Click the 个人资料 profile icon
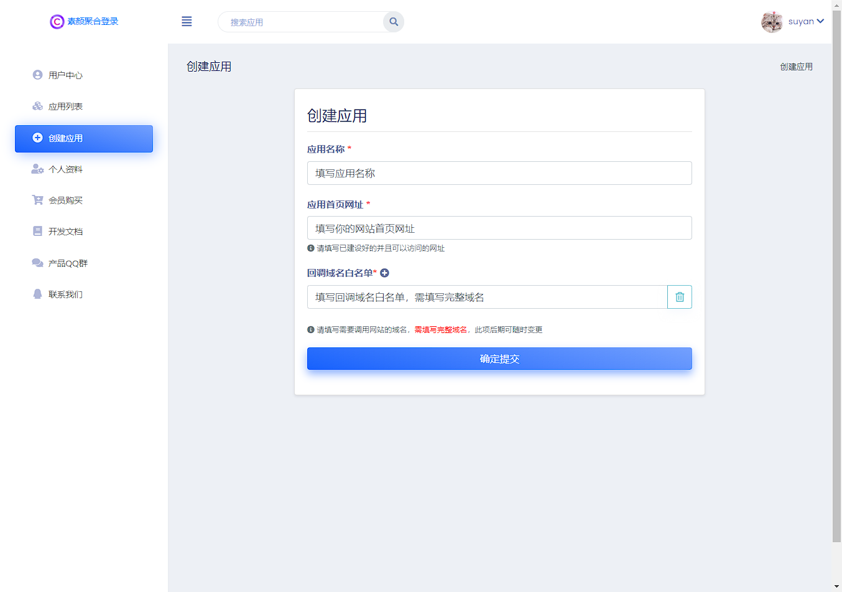This screenshot has width=842, height=592. [x=37, y=169]
